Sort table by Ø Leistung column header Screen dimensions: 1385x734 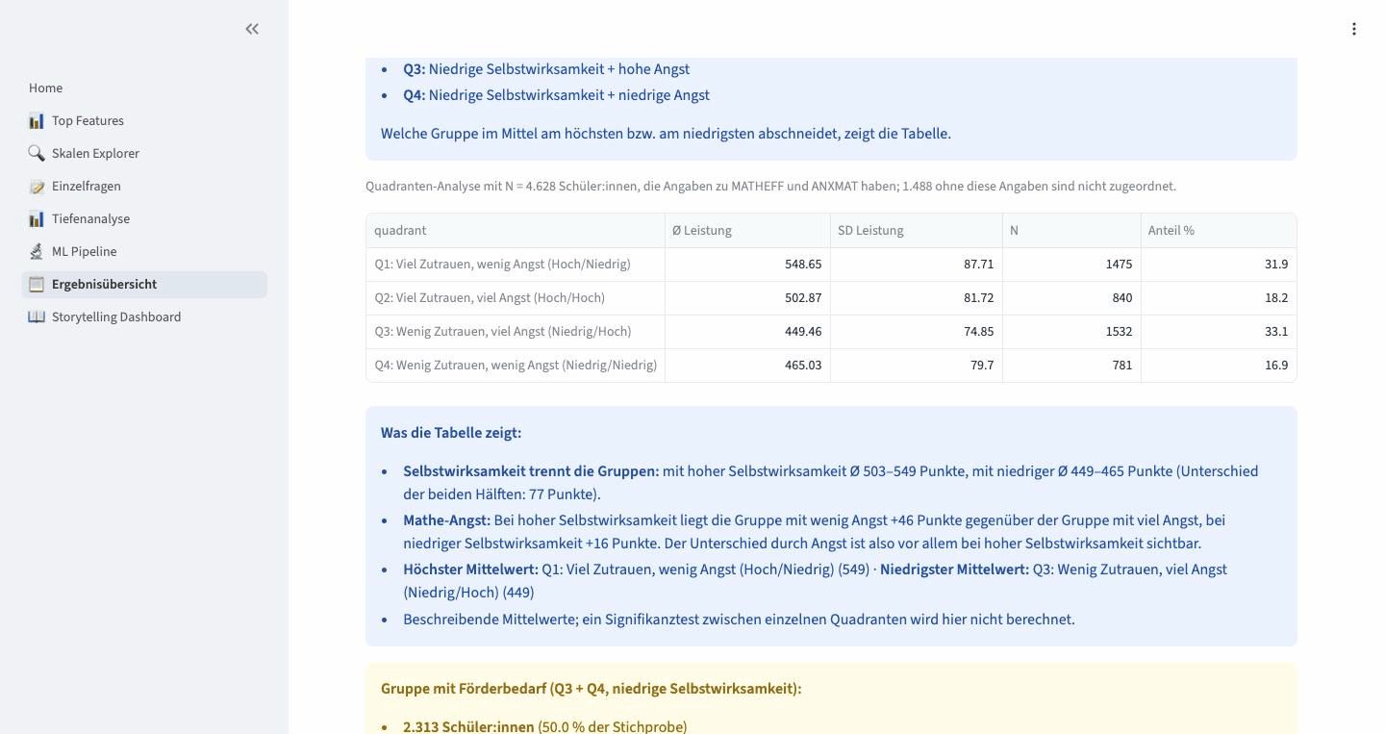pyautogui.click(x=747, y=231)
